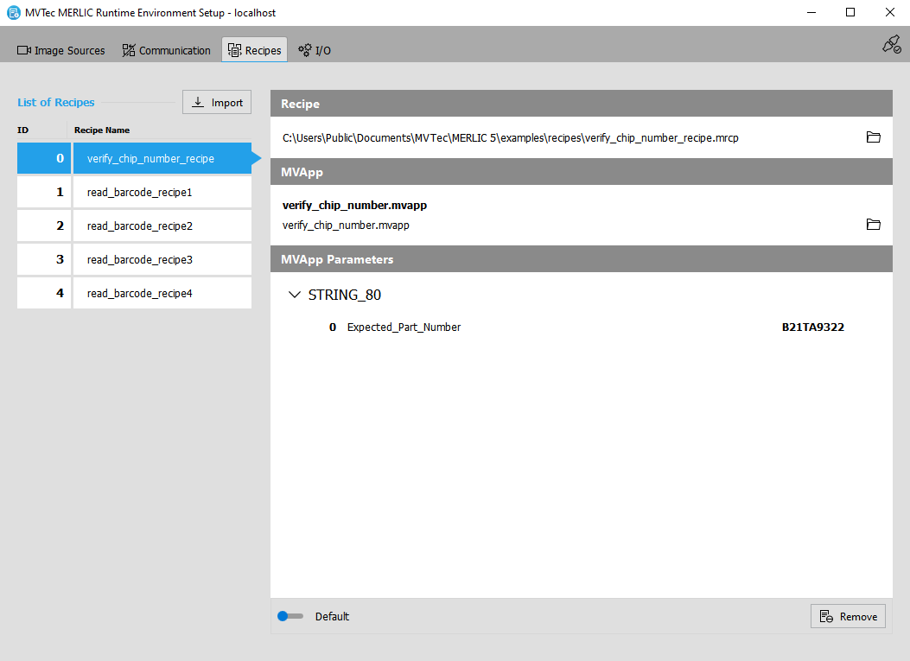
Task: Click the MERLIC app icon in title bar
Action: pos(13,13)
